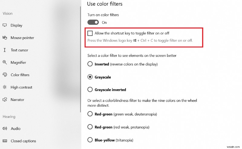The image size is (242, 149).
Task: Turn off the color filters toggle
Action: tap(93, 22)
